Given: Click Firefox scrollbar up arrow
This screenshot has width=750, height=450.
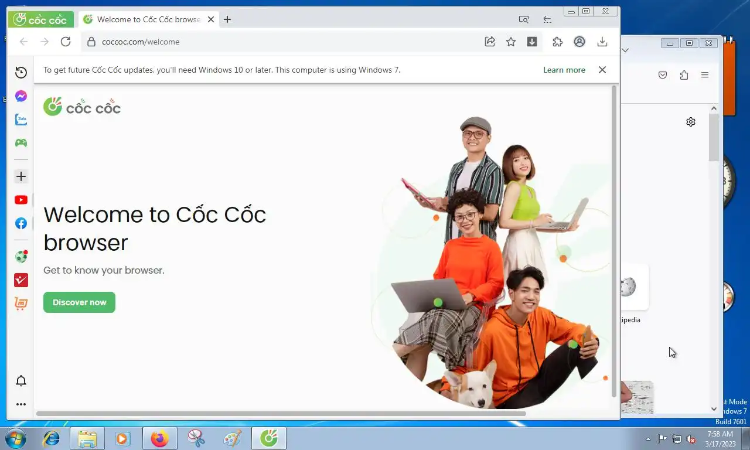Looking at the screenshot, I should (714, 108).
